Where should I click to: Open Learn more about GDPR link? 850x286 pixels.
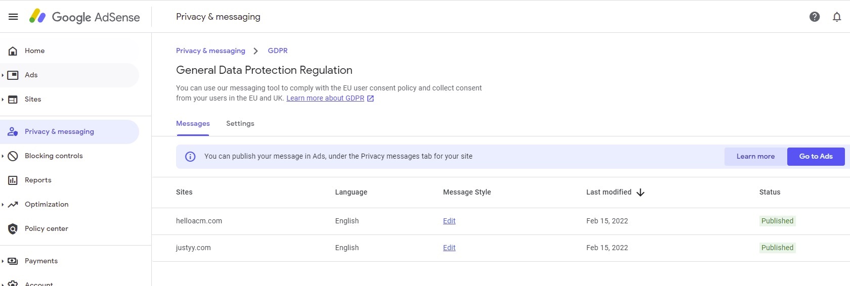click(325, 98)
